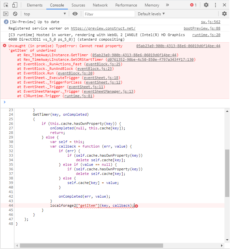Open eventSheet.js:18 stack link
This screenshot has width=230, height=249.
(101, 78)
